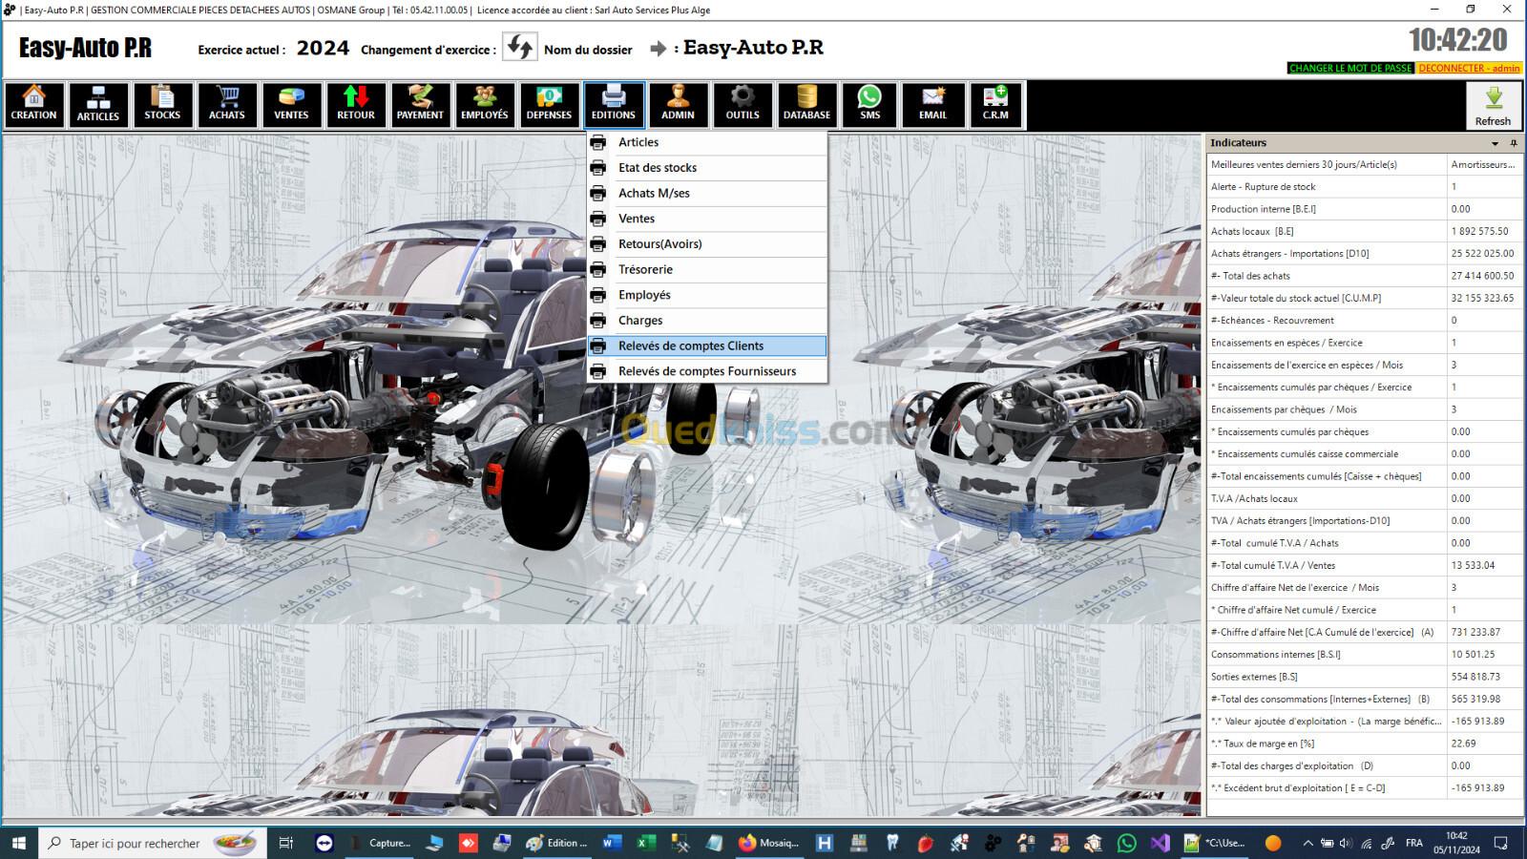This screenshot has height=859, width=1527.
Task: Click the Changement d'exercice switch icon
Action: coord(520,48)
